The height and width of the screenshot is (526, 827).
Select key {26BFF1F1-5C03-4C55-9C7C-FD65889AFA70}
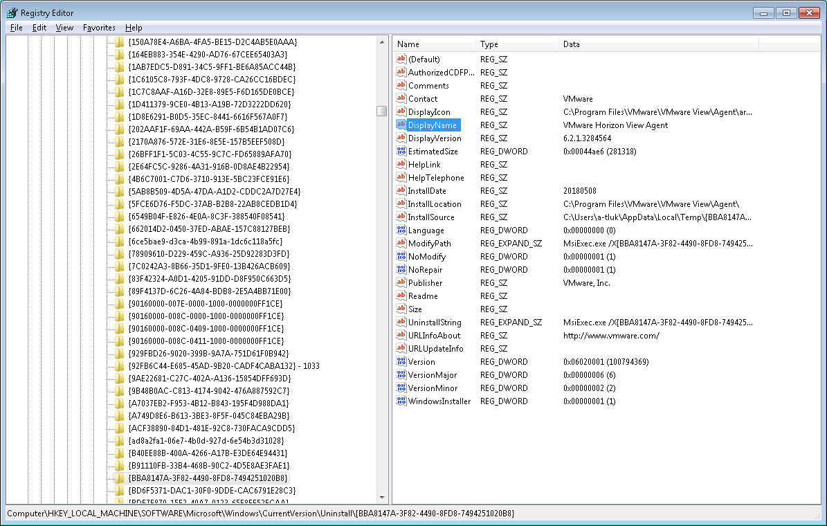coord(210,154)
